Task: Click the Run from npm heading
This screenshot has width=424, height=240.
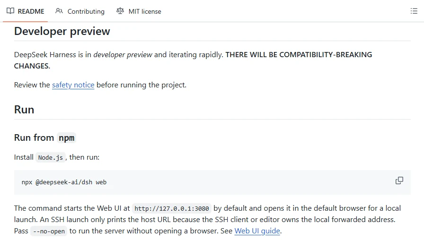Action: [x=45, y=137]
